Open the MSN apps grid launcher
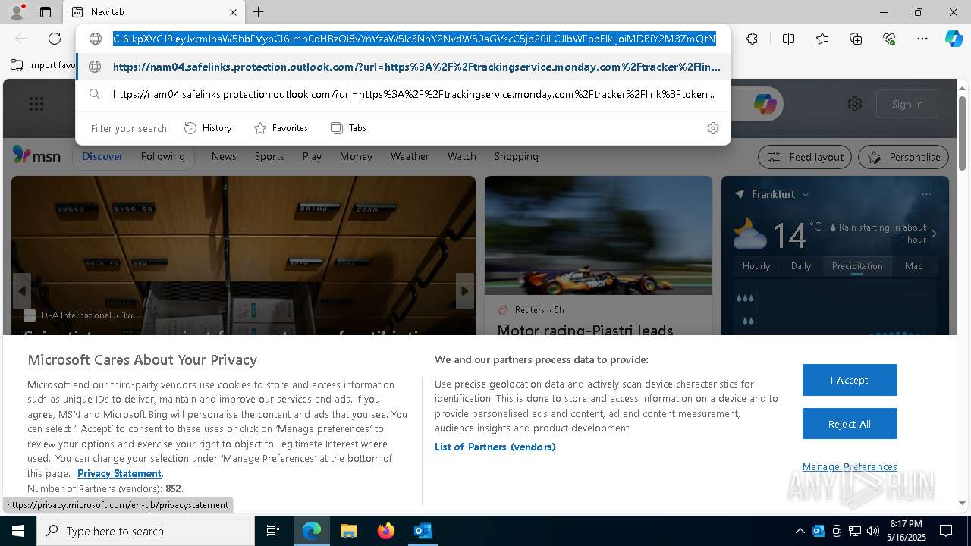971x546 pixels. point(36,104)
